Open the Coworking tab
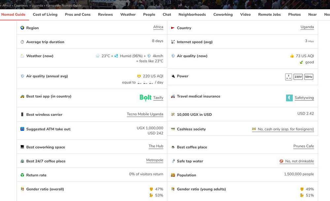The image size is (330, 201). [223, 15]
